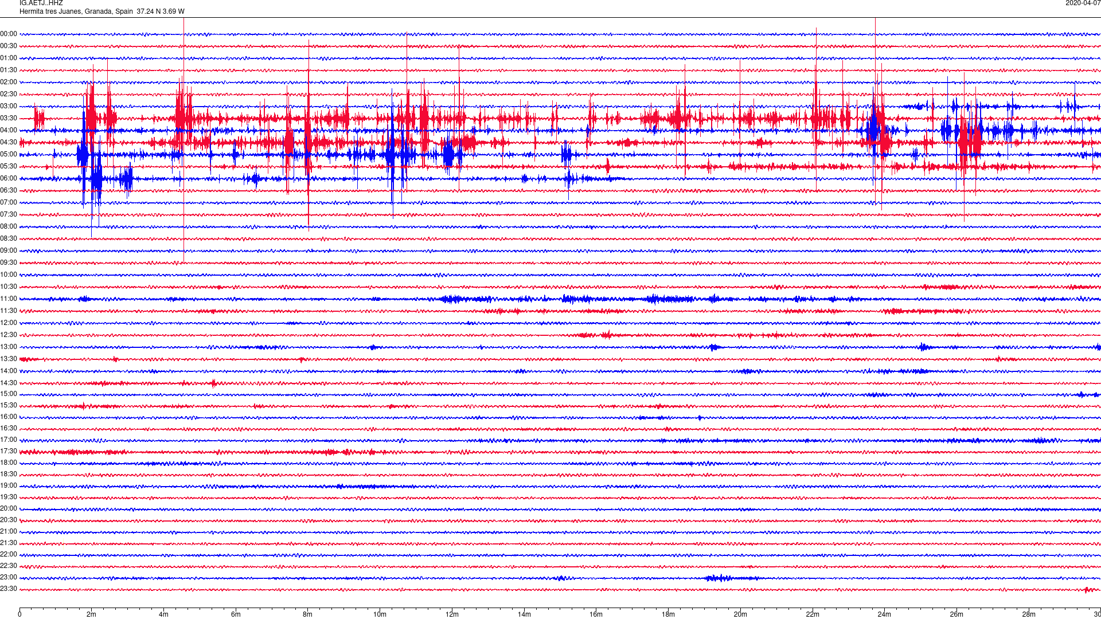Click the 24m mark on the time axis

pyautogui.click(x=884, y=614)
